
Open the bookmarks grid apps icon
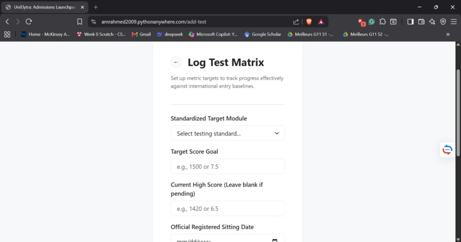[x=7, y=34]
